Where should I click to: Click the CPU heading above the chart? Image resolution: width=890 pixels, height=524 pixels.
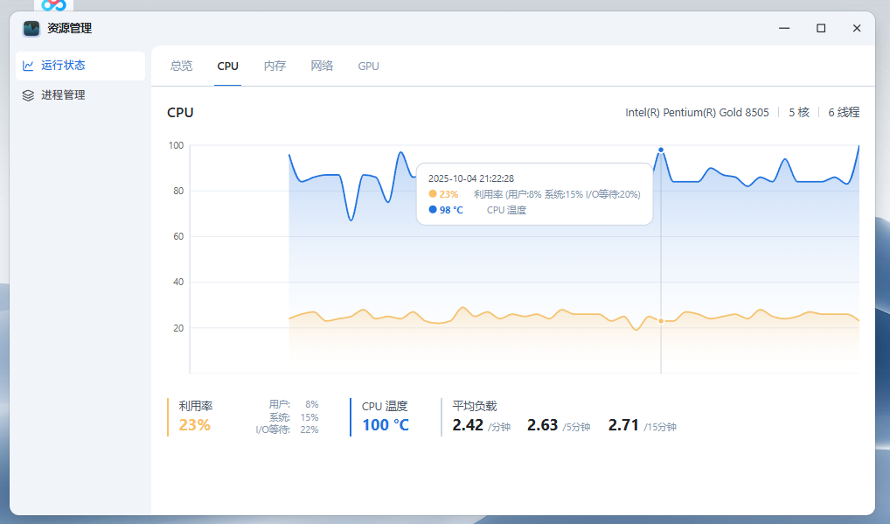pyautogui.click(x=180, y=112)
